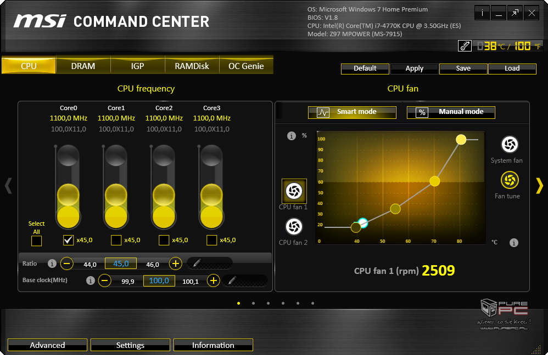Go to the previous page arrow
Image resolution: width=548 pixels, height=355 pixels.
(x=8, y=186)
